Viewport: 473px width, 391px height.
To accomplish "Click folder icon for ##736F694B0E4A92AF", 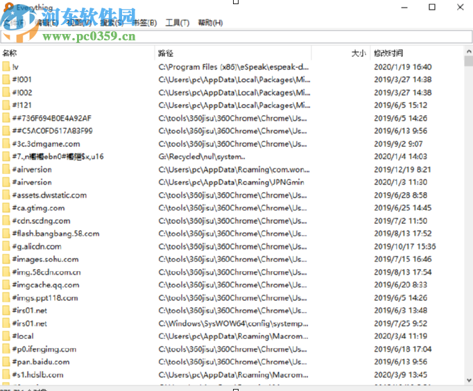I will (x=6, y=118).
